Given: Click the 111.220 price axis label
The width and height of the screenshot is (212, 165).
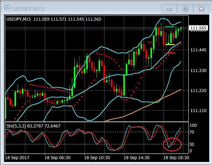Looking at the screenshot, I should [198, 91].
